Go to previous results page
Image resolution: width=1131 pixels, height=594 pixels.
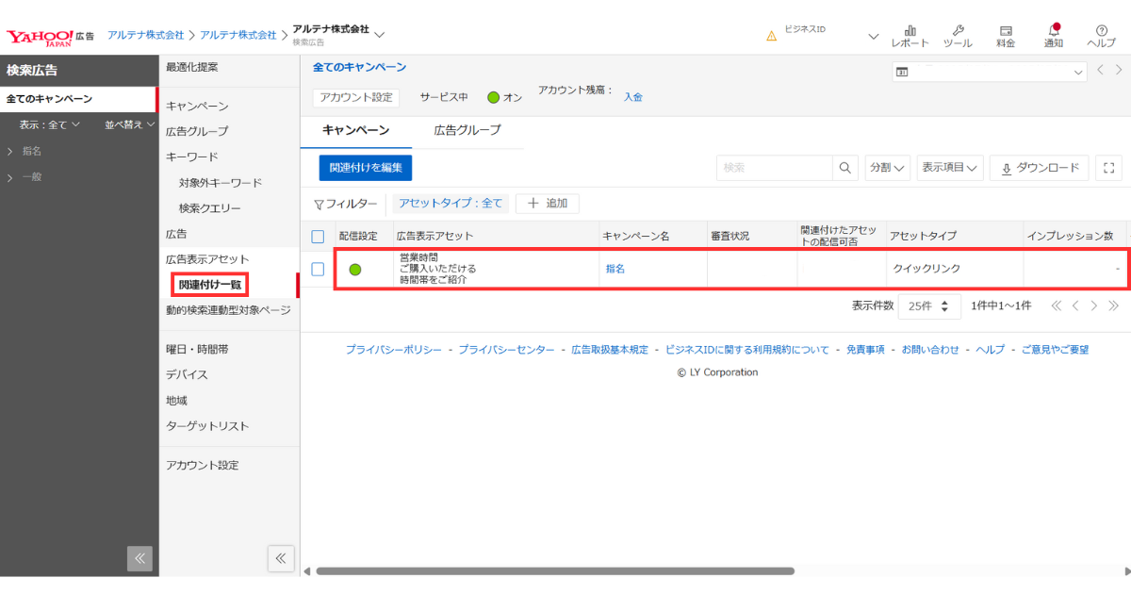(x=1074, y=305)
